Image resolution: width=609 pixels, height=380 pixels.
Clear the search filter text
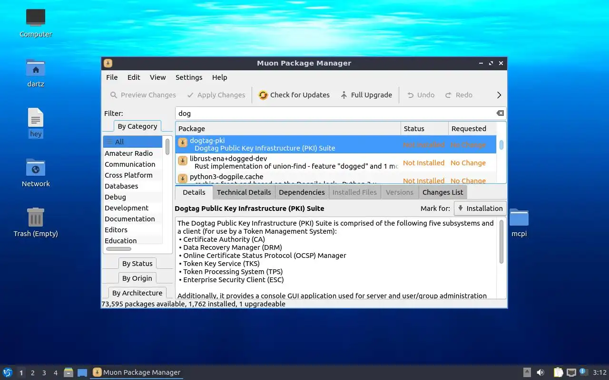click(x=500, y=113)
